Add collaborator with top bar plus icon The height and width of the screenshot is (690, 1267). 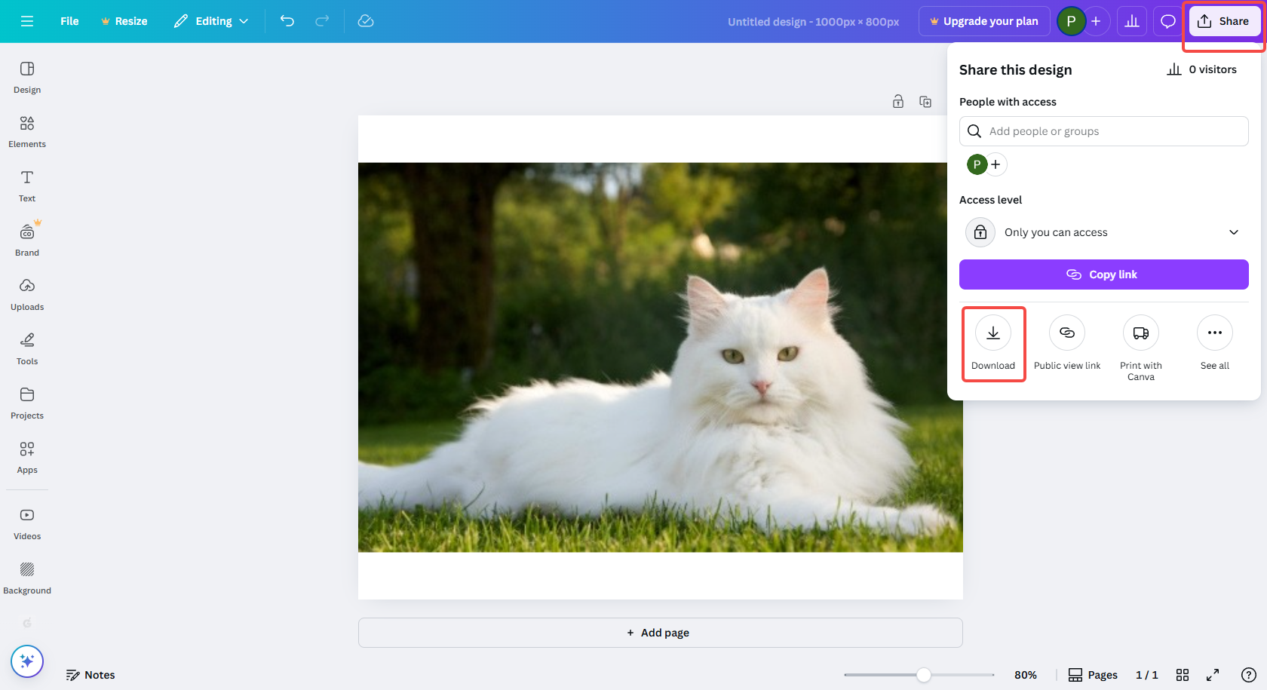tap(1097, 21)
